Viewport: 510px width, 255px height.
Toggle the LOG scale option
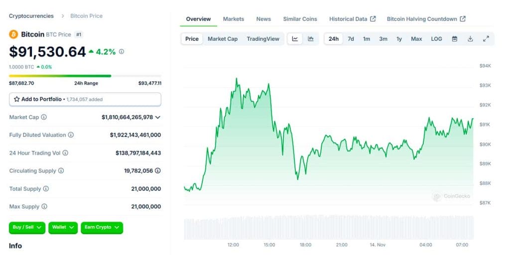tap(436, 39)
